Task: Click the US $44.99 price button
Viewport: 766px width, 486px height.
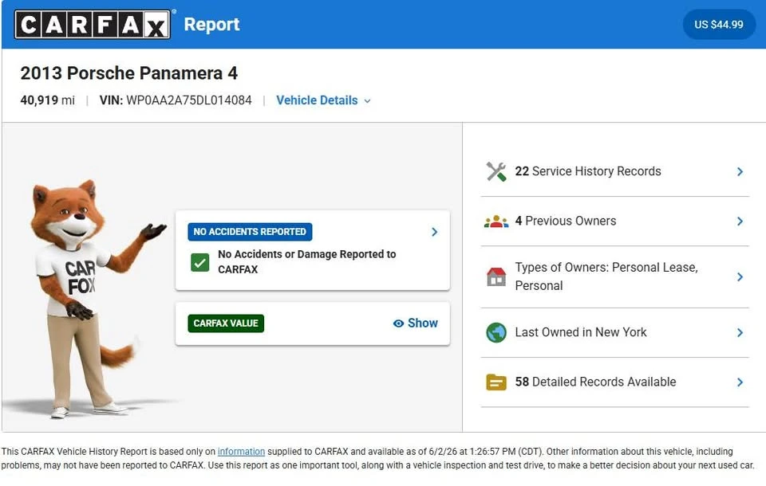Action: click(719, 25)
